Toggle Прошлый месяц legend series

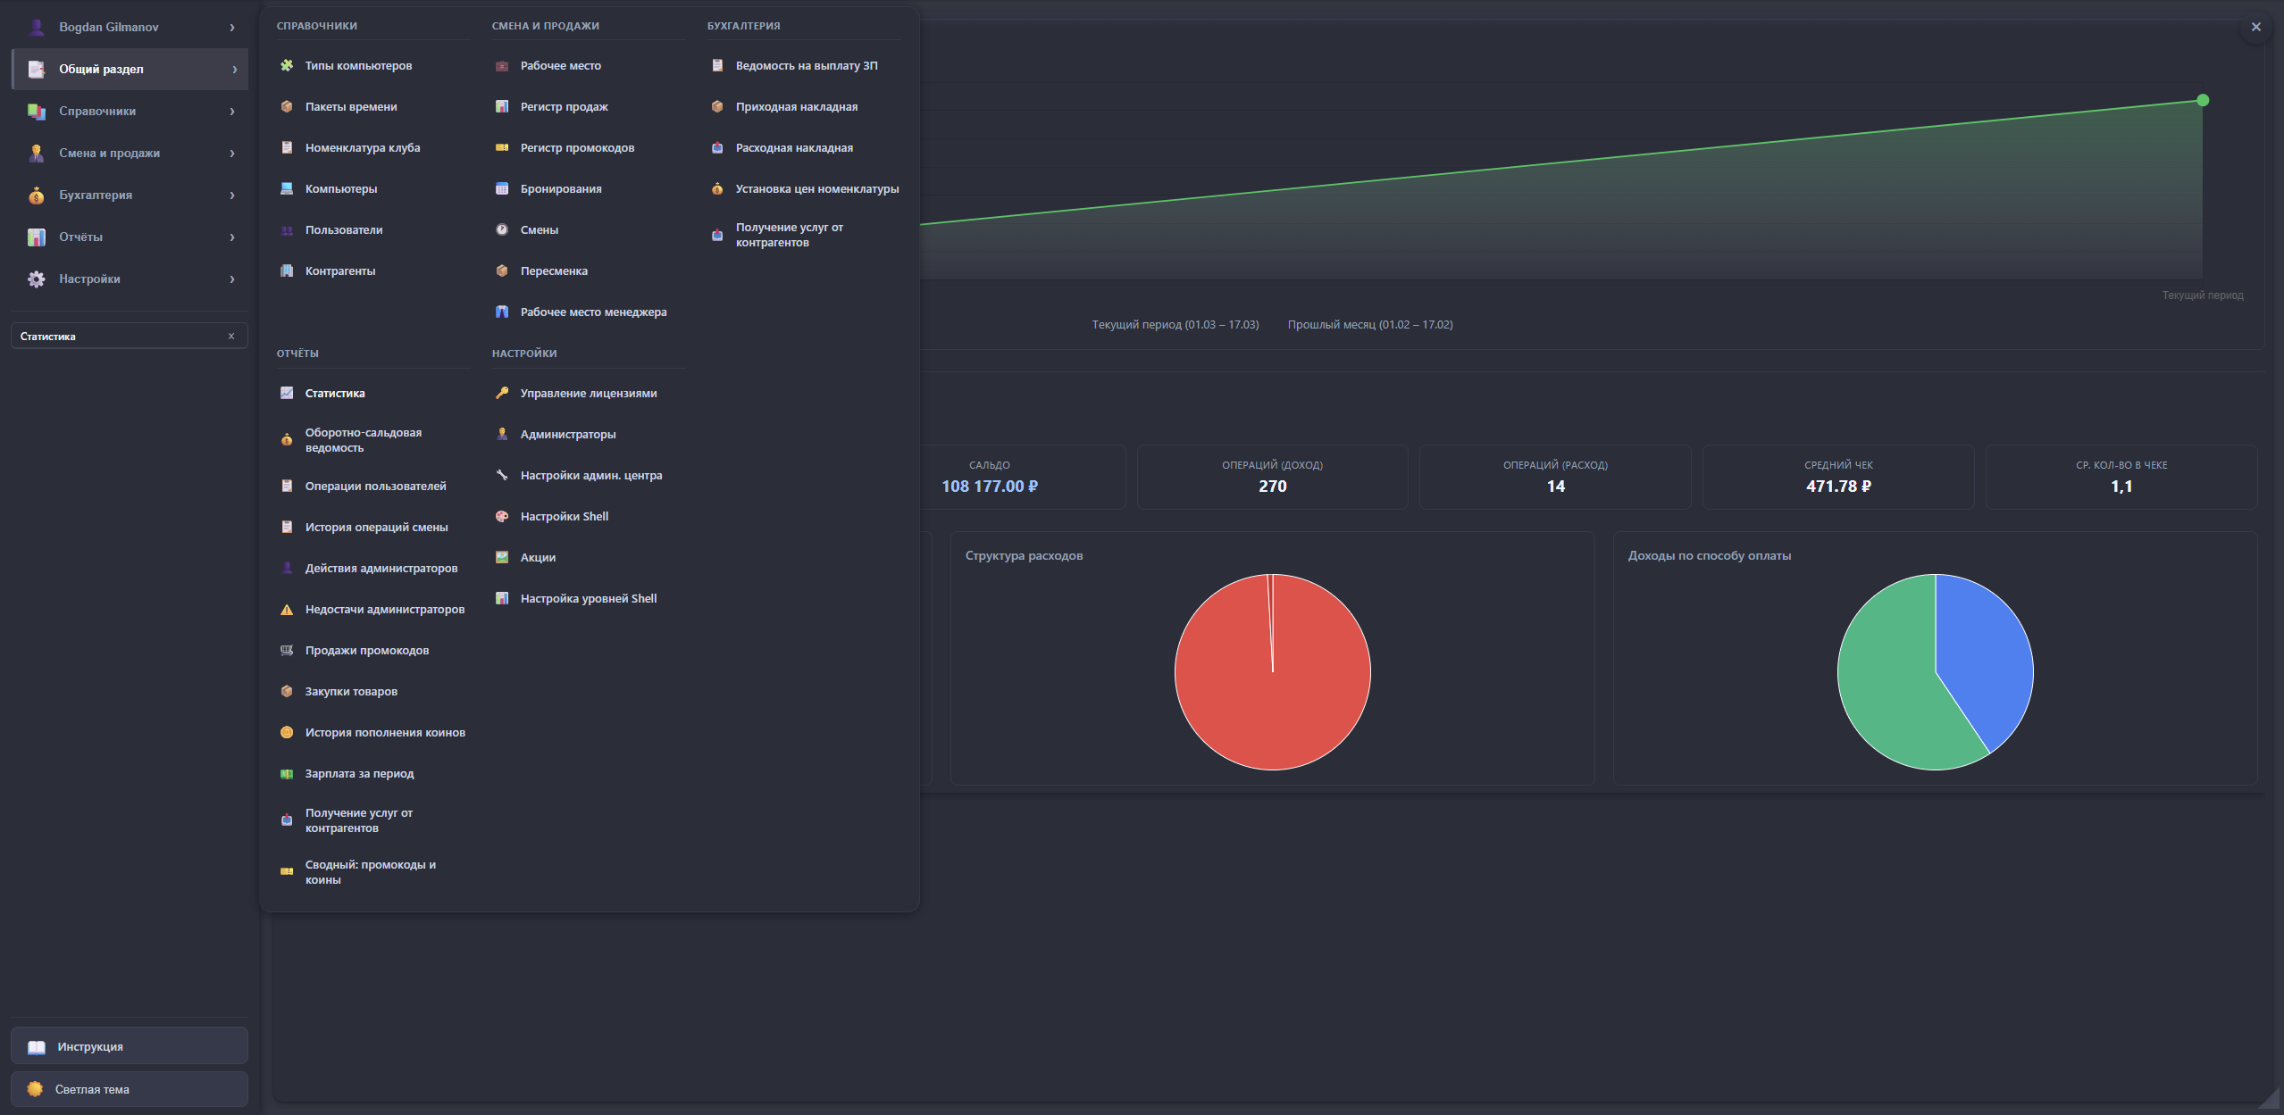[x=1369, y=324]
